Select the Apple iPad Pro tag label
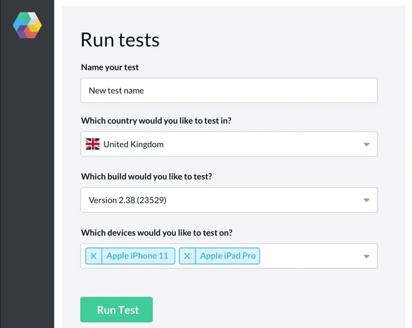 click(x=228, y=256)
